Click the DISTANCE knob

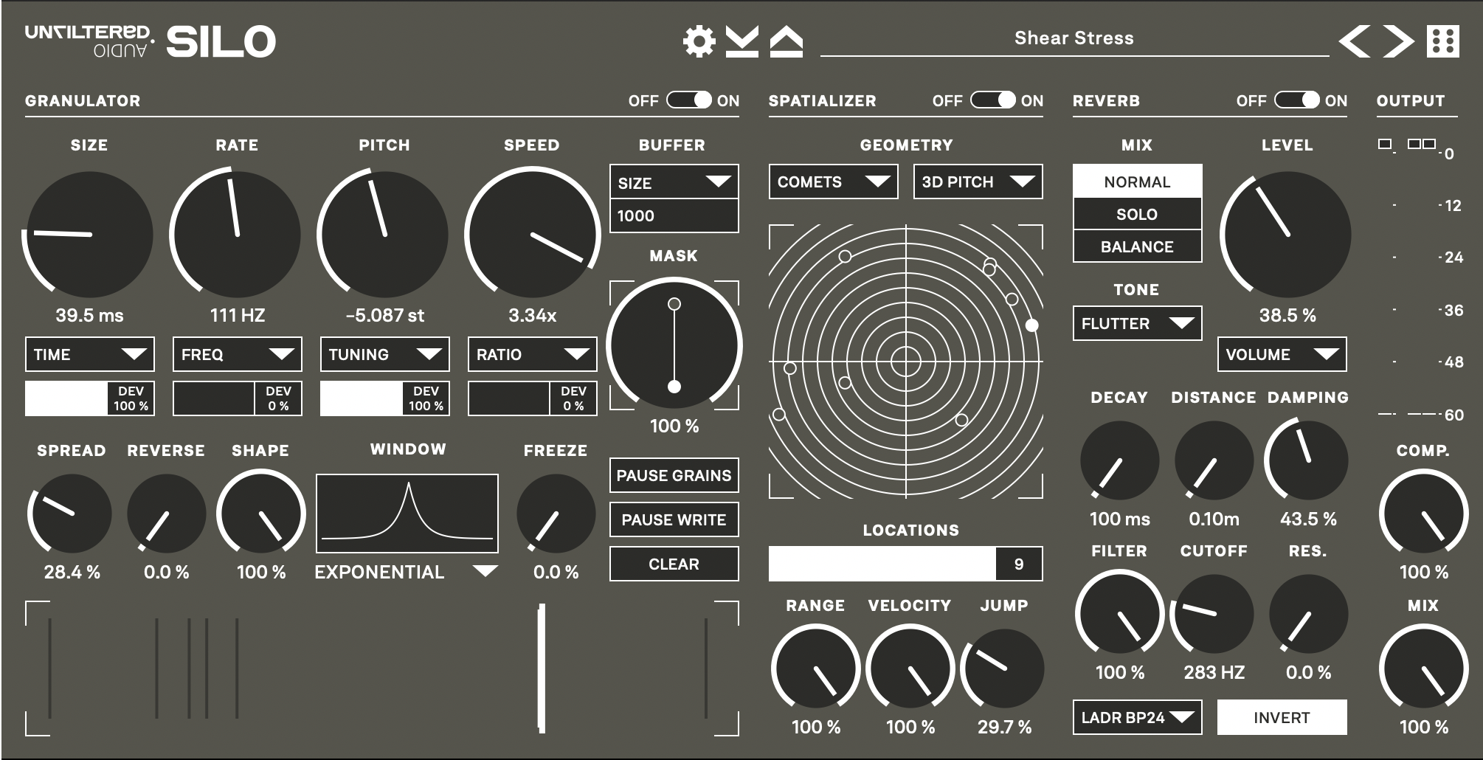[x=1214, y=460]
